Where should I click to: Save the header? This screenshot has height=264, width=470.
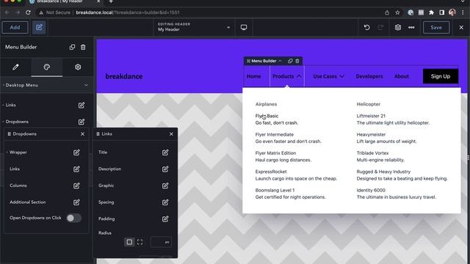tap(436, 28)
